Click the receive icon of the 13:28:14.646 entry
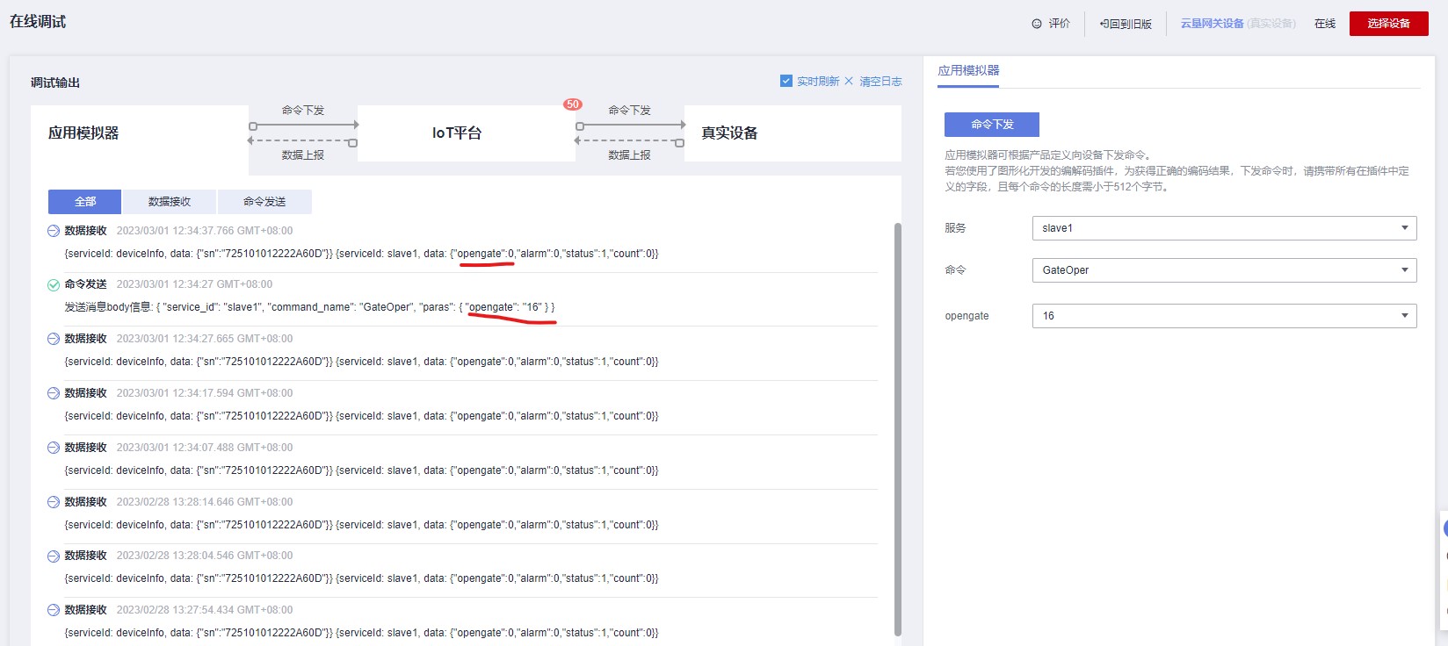This screenshot has width=1448, height=646. tap(54, 502)
